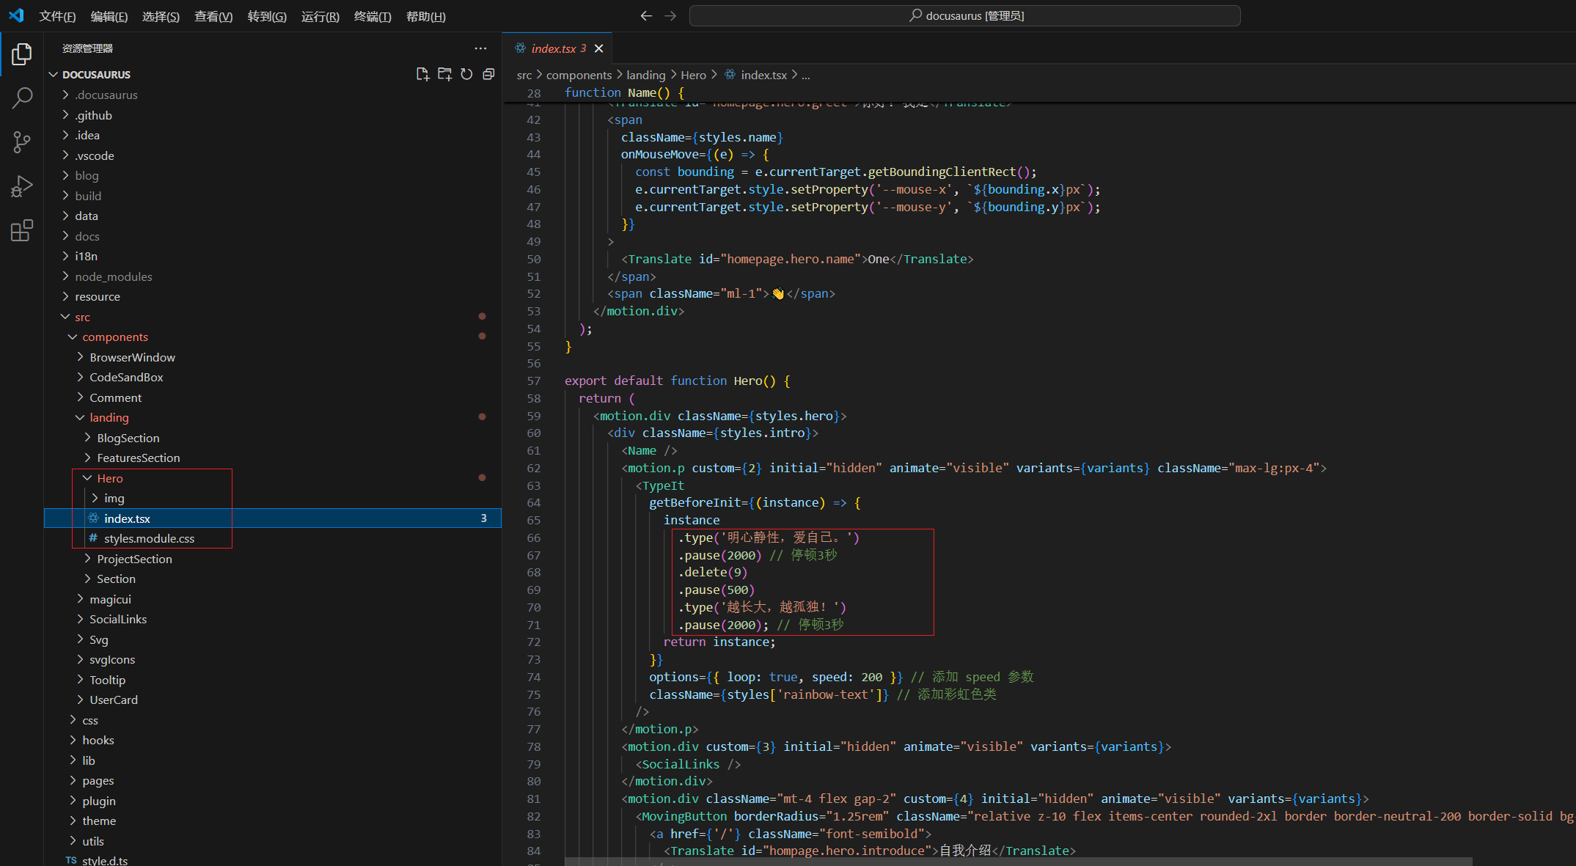Click the components breadcrumb segment
The width and height of the screenshot is (1576, 866).
pyautogui.click(x=579, y=75)
